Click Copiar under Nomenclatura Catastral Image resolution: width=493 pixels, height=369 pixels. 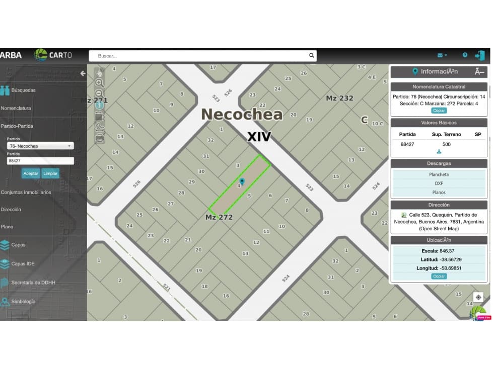click(x=439, y=111)
